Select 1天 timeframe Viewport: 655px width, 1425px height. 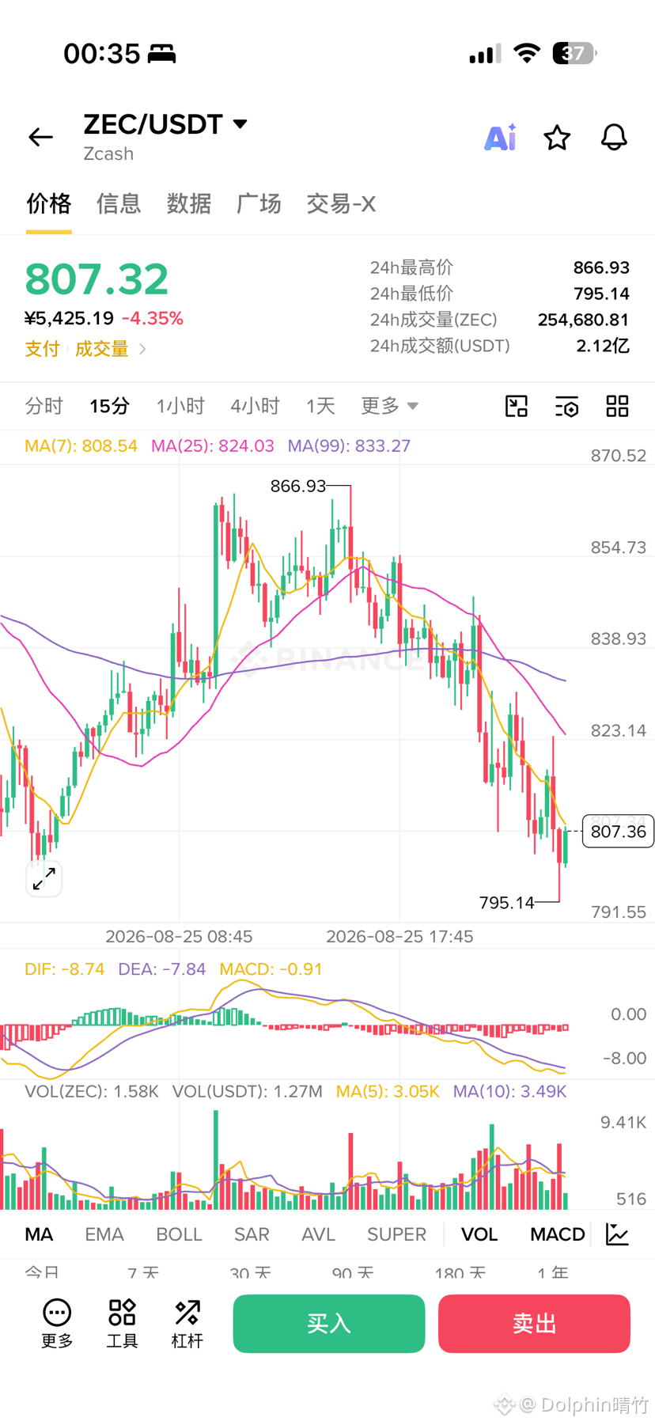[x=320, y=406]
